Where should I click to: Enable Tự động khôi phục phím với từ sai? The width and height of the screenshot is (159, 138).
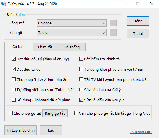81,69
